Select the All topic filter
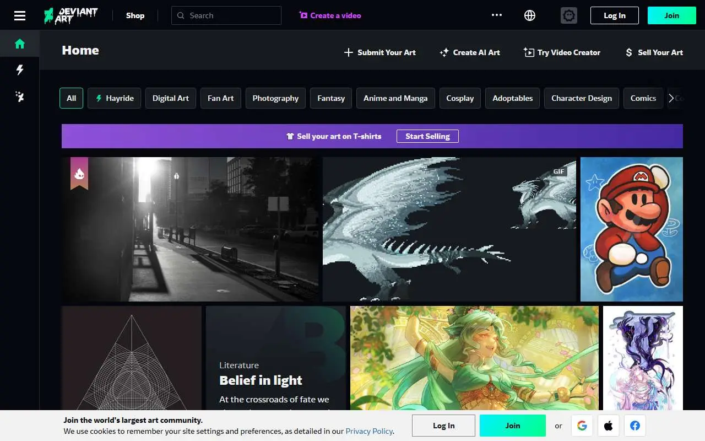Screen dimensions: 705x441 pos(72,98)
